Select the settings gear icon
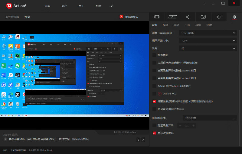Viewport: 242px width, 154px height. click(x=234, y=17)
